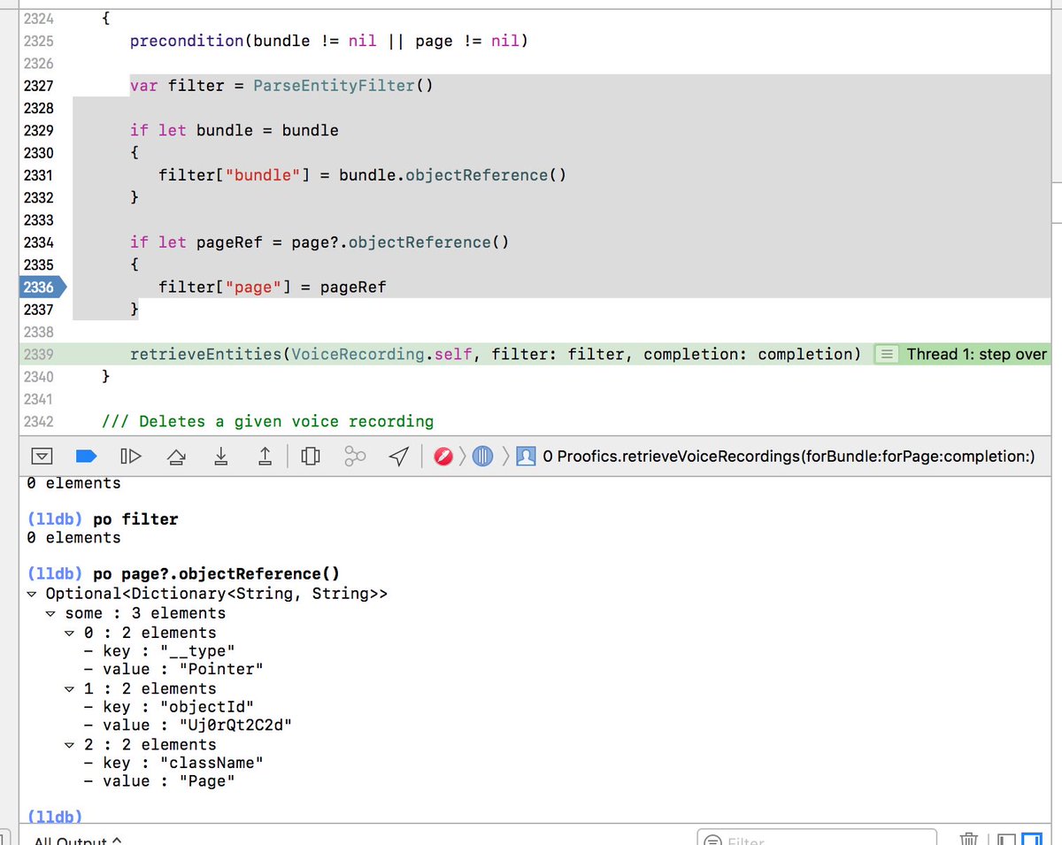Collapse the Optional<Dictionary<String, String>> row
Image resolution: width=1062 pixels, height=845 pixels.
point(33,594)
